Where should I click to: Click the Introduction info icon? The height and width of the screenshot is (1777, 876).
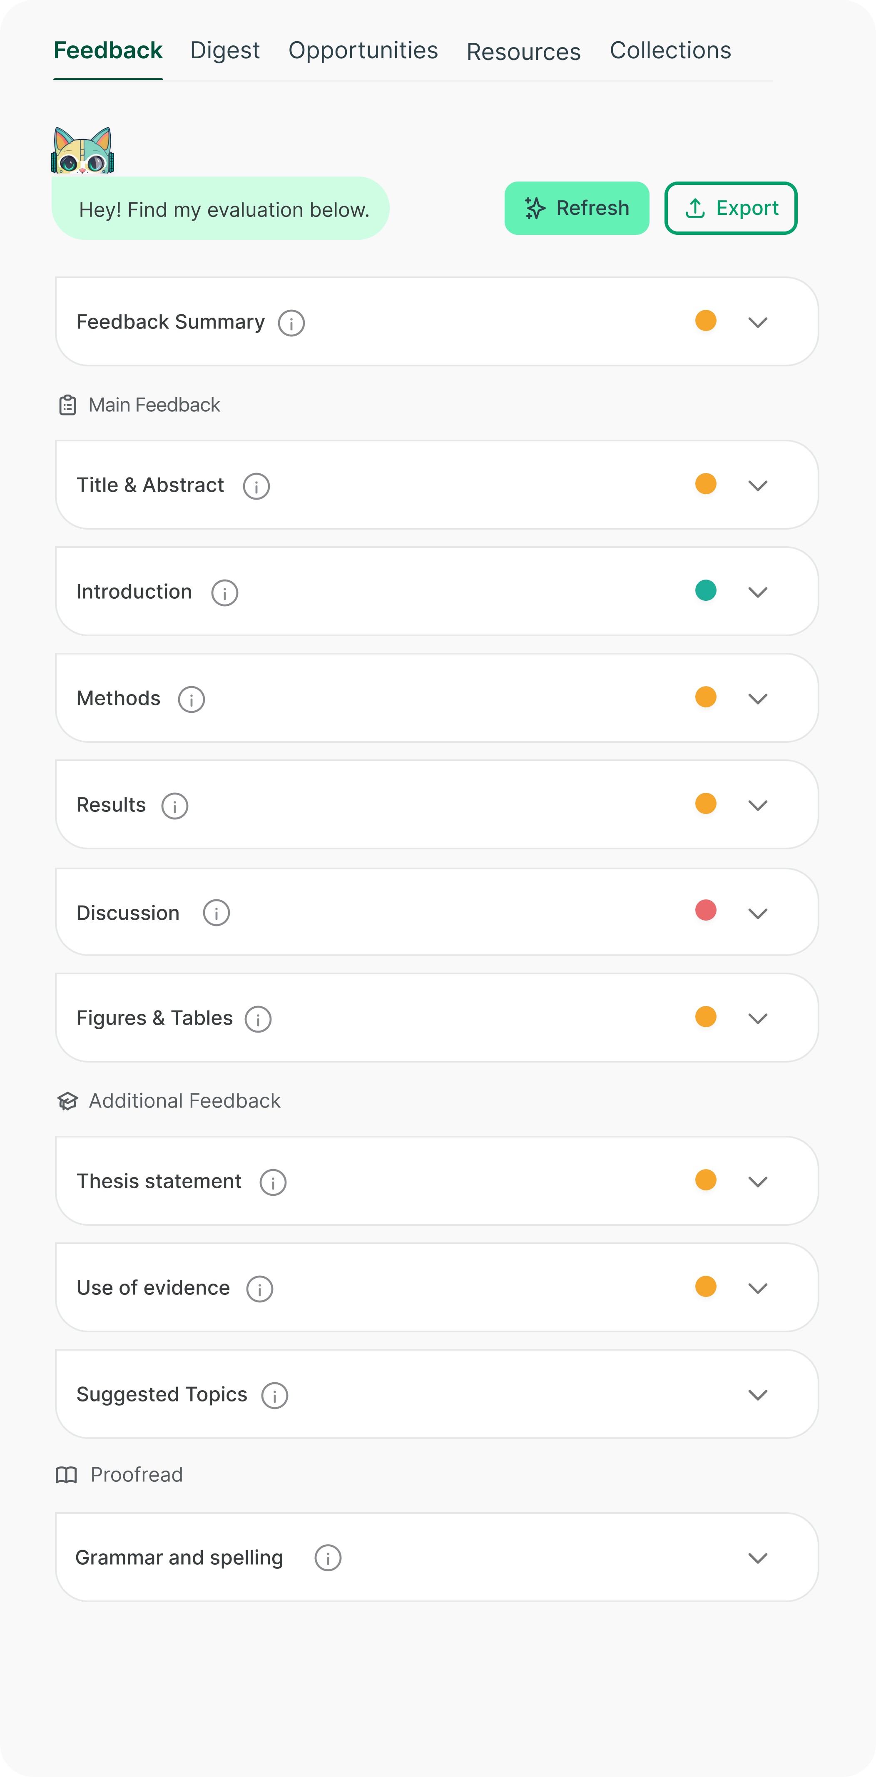coord(224,592)
